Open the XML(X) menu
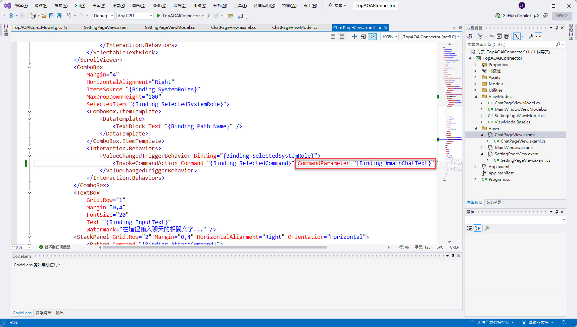This screenshot has width=577, height=327. click(x=159, y=6)
